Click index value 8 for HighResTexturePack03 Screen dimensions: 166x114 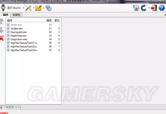(59, 50)
